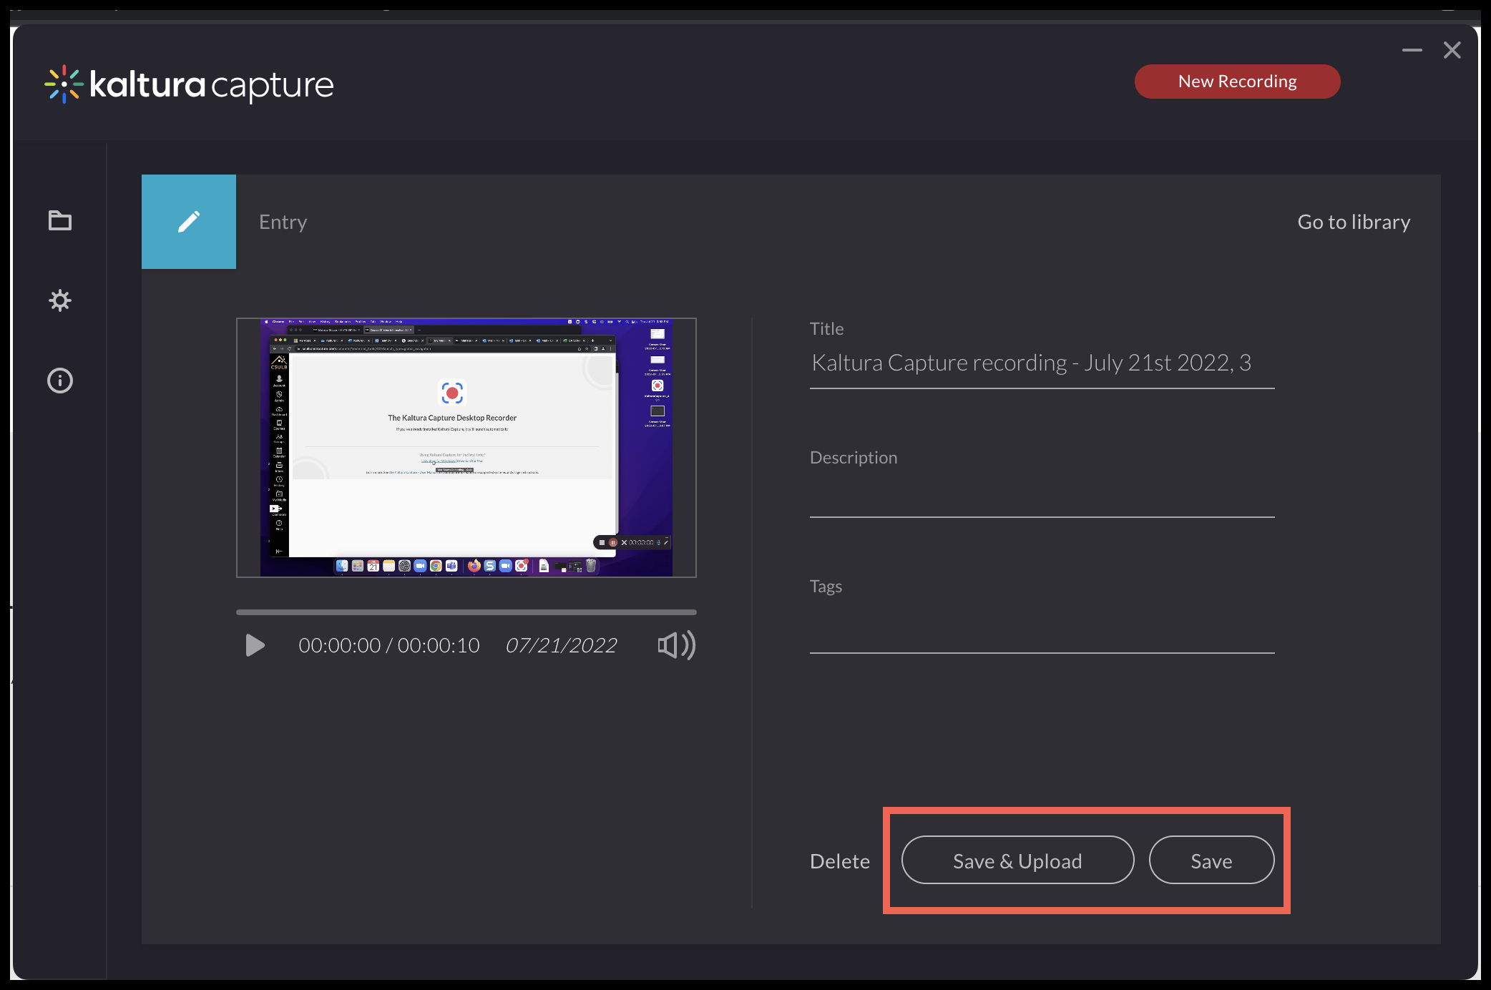Click the 07/21/2022 recording date

tap(561, 645)
